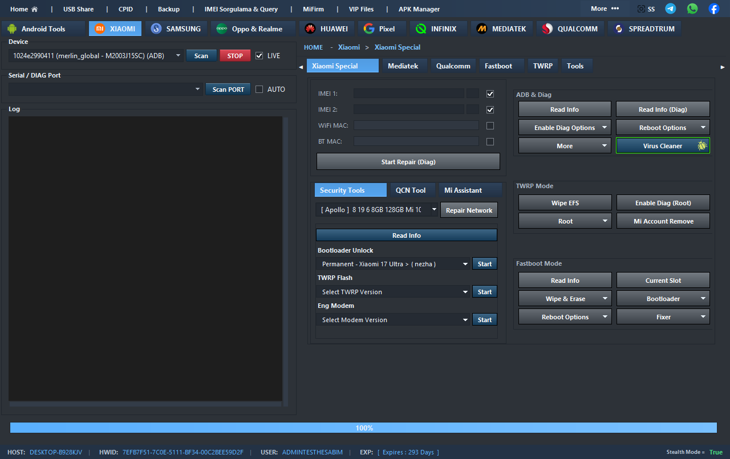
Task: Expand the Enable Diag Options dropdown
Action: (604, 128)
